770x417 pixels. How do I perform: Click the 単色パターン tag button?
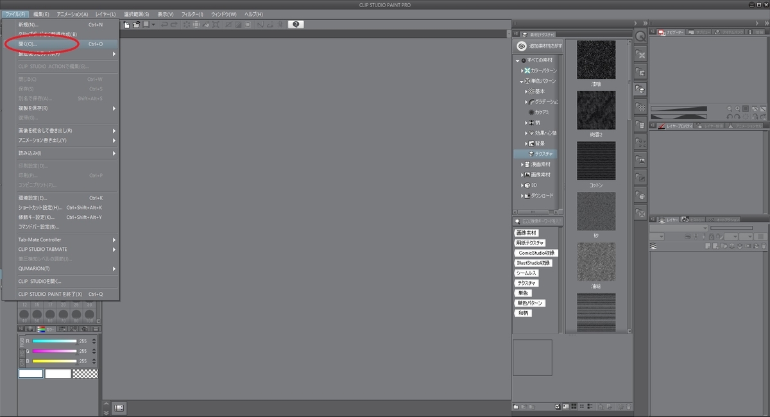530,303
